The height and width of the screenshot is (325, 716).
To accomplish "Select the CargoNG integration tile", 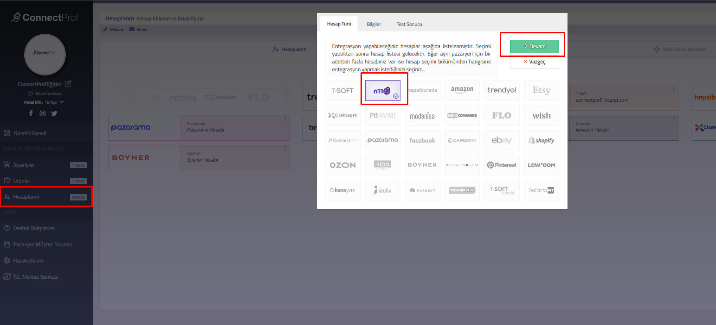I will tap(462, 140).
